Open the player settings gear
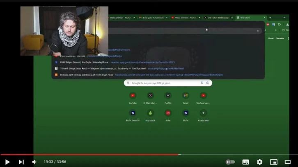Image resolution: width=298 pixels, height=167 pixels. coord(259,162)
